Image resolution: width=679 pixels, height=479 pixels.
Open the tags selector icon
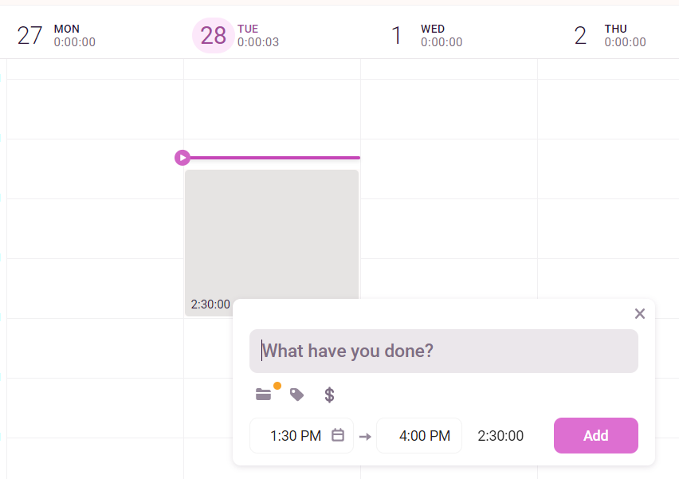tap(296, 395)
